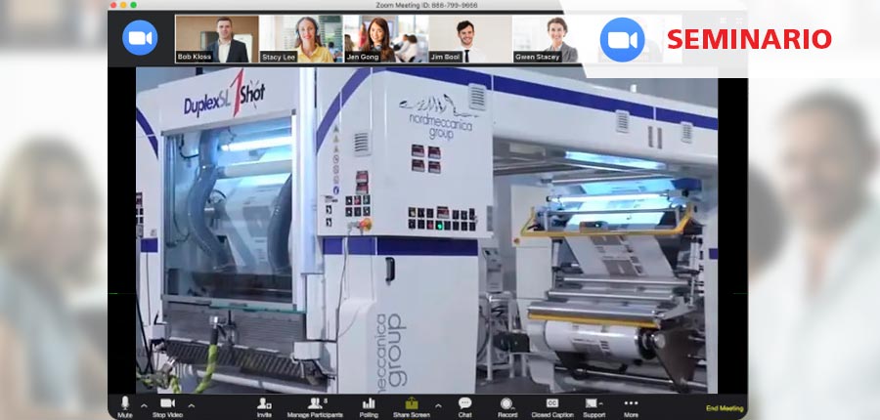Launch the Polling feature
The width and height of the screenshot is (880, 420).
(x=369, y=404)
